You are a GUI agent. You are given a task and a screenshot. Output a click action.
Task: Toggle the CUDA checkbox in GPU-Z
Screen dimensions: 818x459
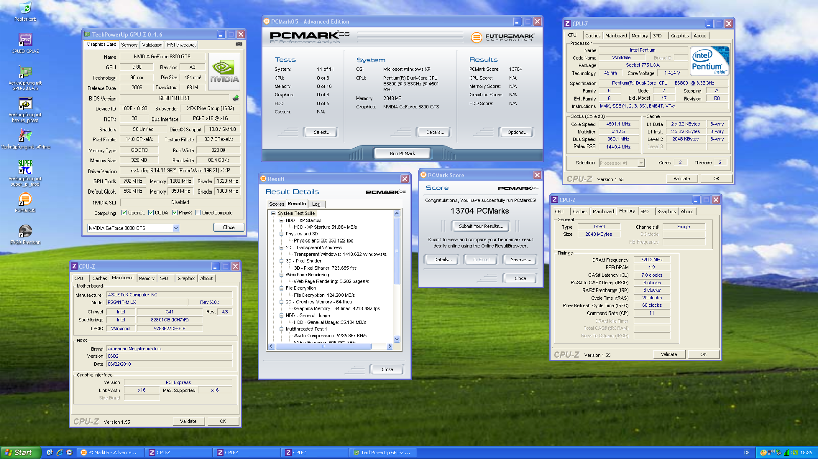(x=151, y=213)
